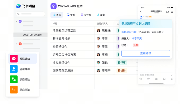Tap the Aa text format icon

[x=156, y=79]
